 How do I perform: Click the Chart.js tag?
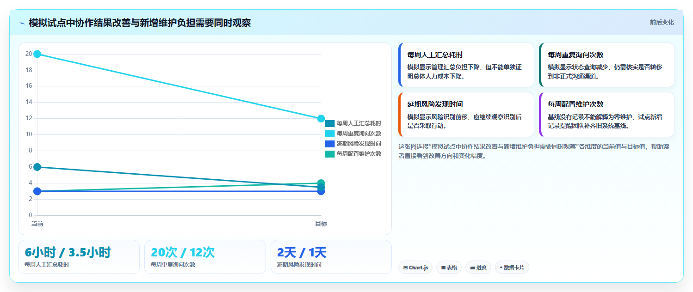tap(415, 268)
